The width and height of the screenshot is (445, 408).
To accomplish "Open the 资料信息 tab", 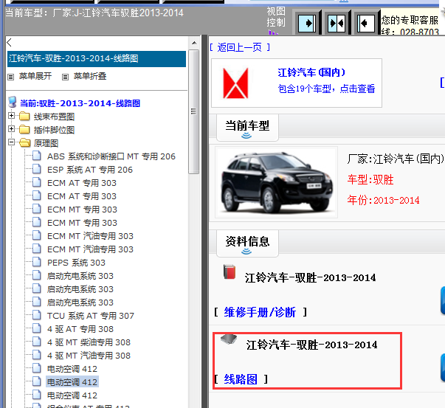I will pyautogui.click(x=247, y=243).
